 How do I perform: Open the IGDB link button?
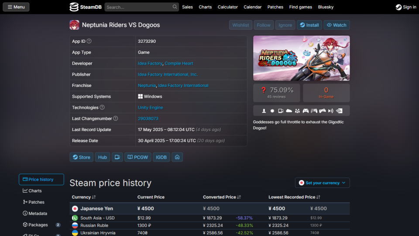161,157
